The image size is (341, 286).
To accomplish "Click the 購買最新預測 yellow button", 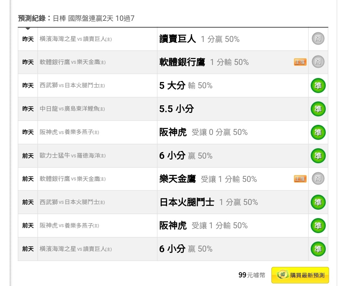I will coord(300,275).
